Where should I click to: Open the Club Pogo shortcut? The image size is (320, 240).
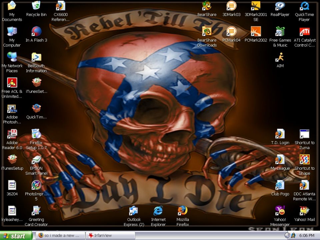pos(280,185)
